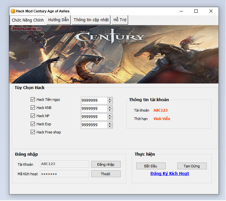Uncheck the Hack Free shop option
This screenshot has height=201, width=226.
click(33, 132)
